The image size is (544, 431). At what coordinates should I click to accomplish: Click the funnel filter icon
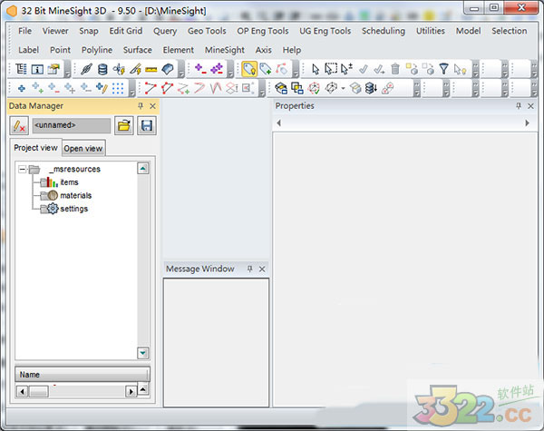click(x=443, y=69)
